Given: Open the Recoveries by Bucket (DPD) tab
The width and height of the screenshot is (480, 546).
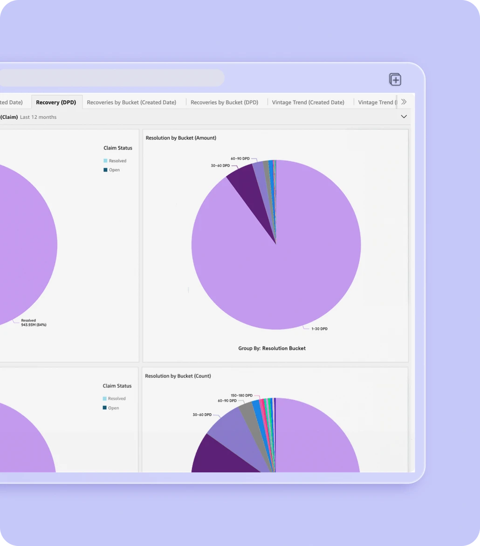Looking at the screenshot, I should [x=224, y=102].
